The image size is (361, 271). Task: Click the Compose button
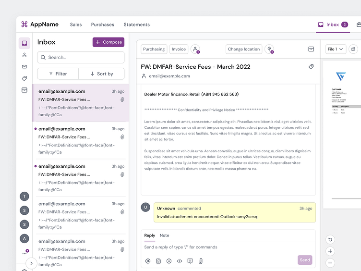pyautogui.click(x=108, y=42)
